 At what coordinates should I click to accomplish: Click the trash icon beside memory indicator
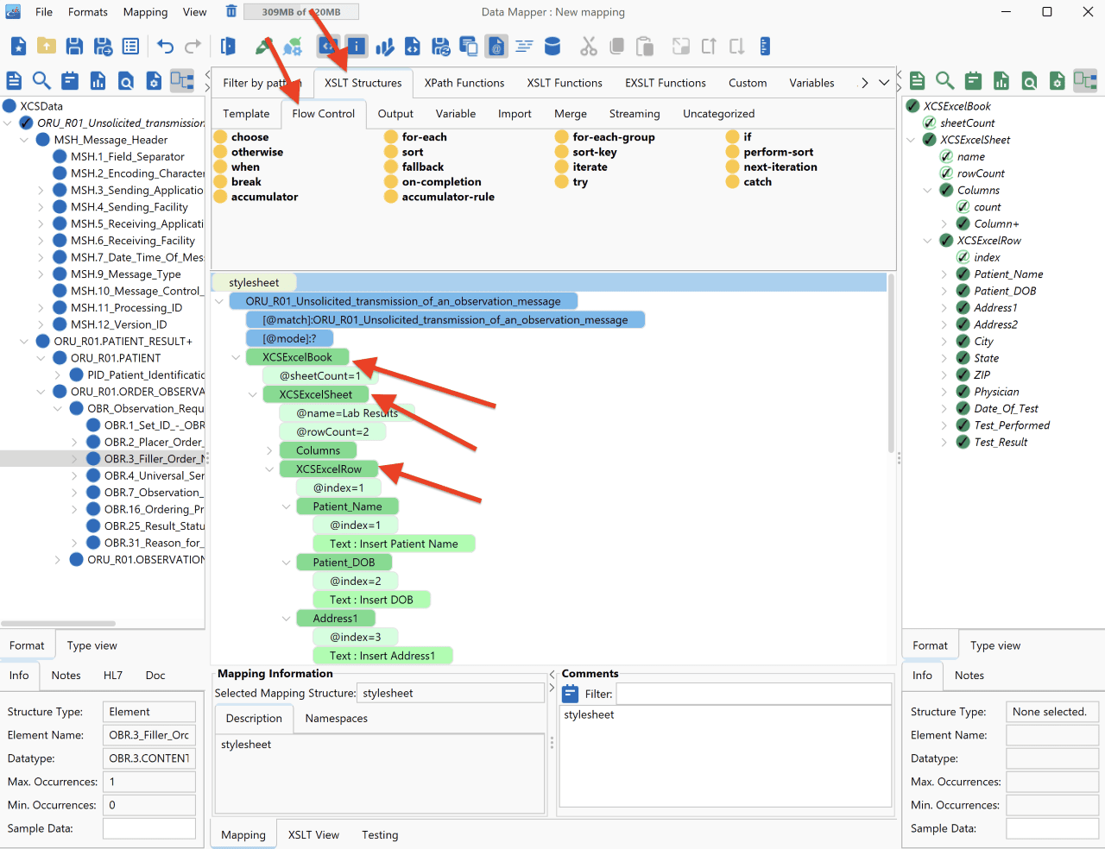point(231,11)
